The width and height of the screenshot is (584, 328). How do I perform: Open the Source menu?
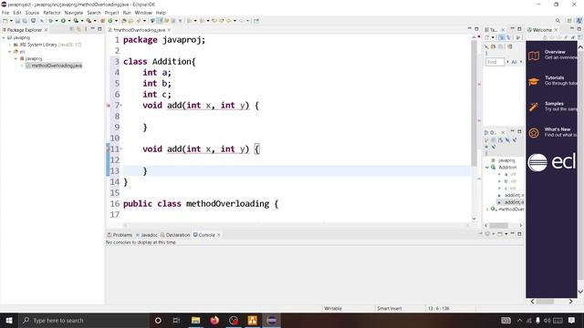click(32, 13)
